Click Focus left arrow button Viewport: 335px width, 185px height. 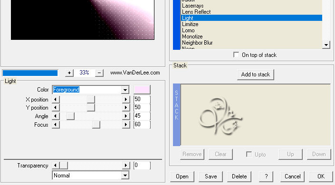56,125
